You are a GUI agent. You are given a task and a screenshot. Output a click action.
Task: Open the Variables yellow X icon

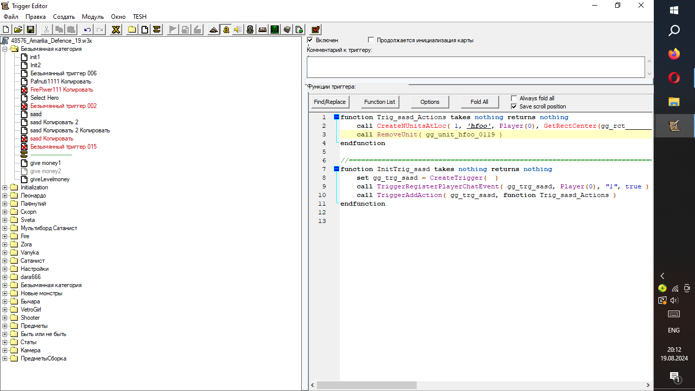point(116,30)
